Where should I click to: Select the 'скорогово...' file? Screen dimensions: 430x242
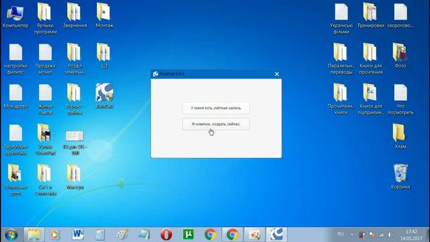400,15
